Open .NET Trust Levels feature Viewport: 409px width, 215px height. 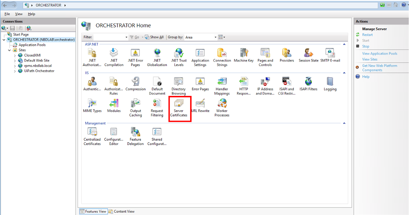point(179,57)
